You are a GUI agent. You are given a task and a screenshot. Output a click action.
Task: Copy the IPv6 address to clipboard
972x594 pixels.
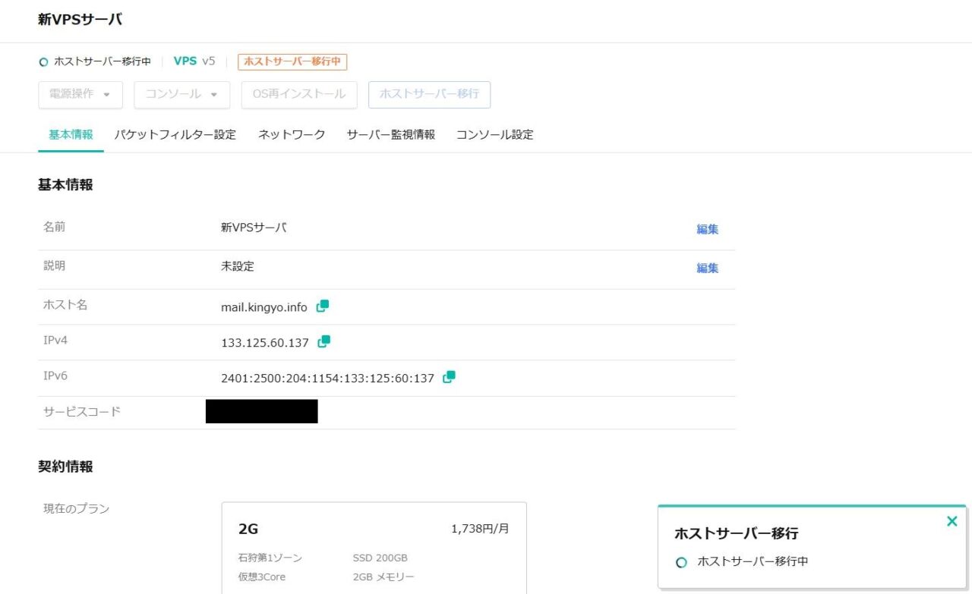[x=448, y=376]
